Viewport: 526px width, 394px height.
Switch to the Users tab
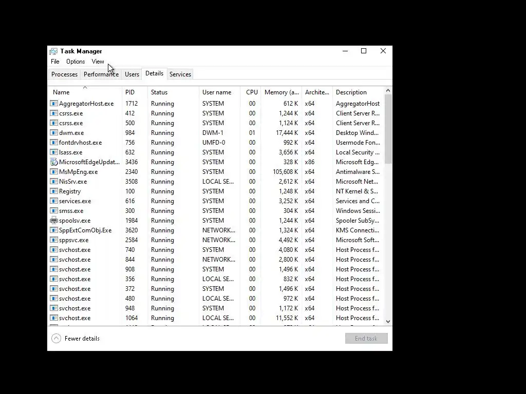tap(132, 74)
